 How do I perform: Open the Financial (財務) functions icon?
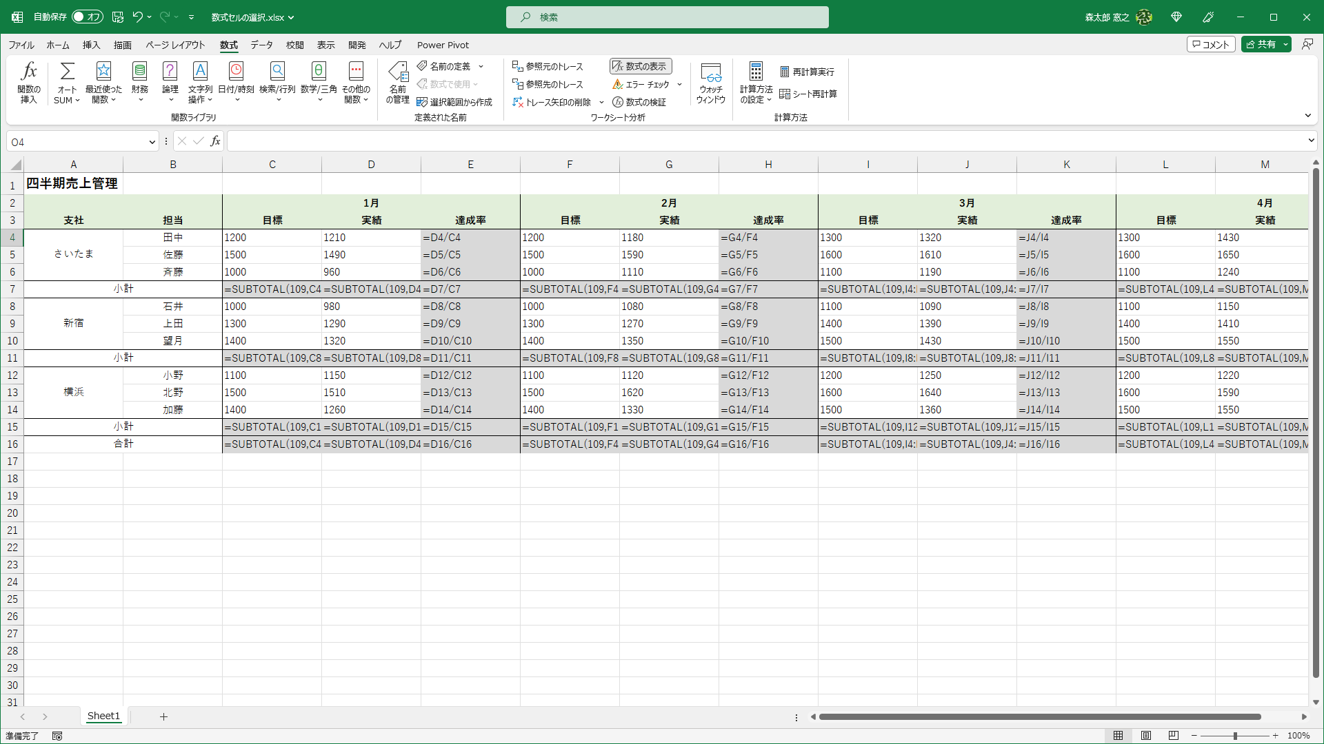(x=139, y=72)
